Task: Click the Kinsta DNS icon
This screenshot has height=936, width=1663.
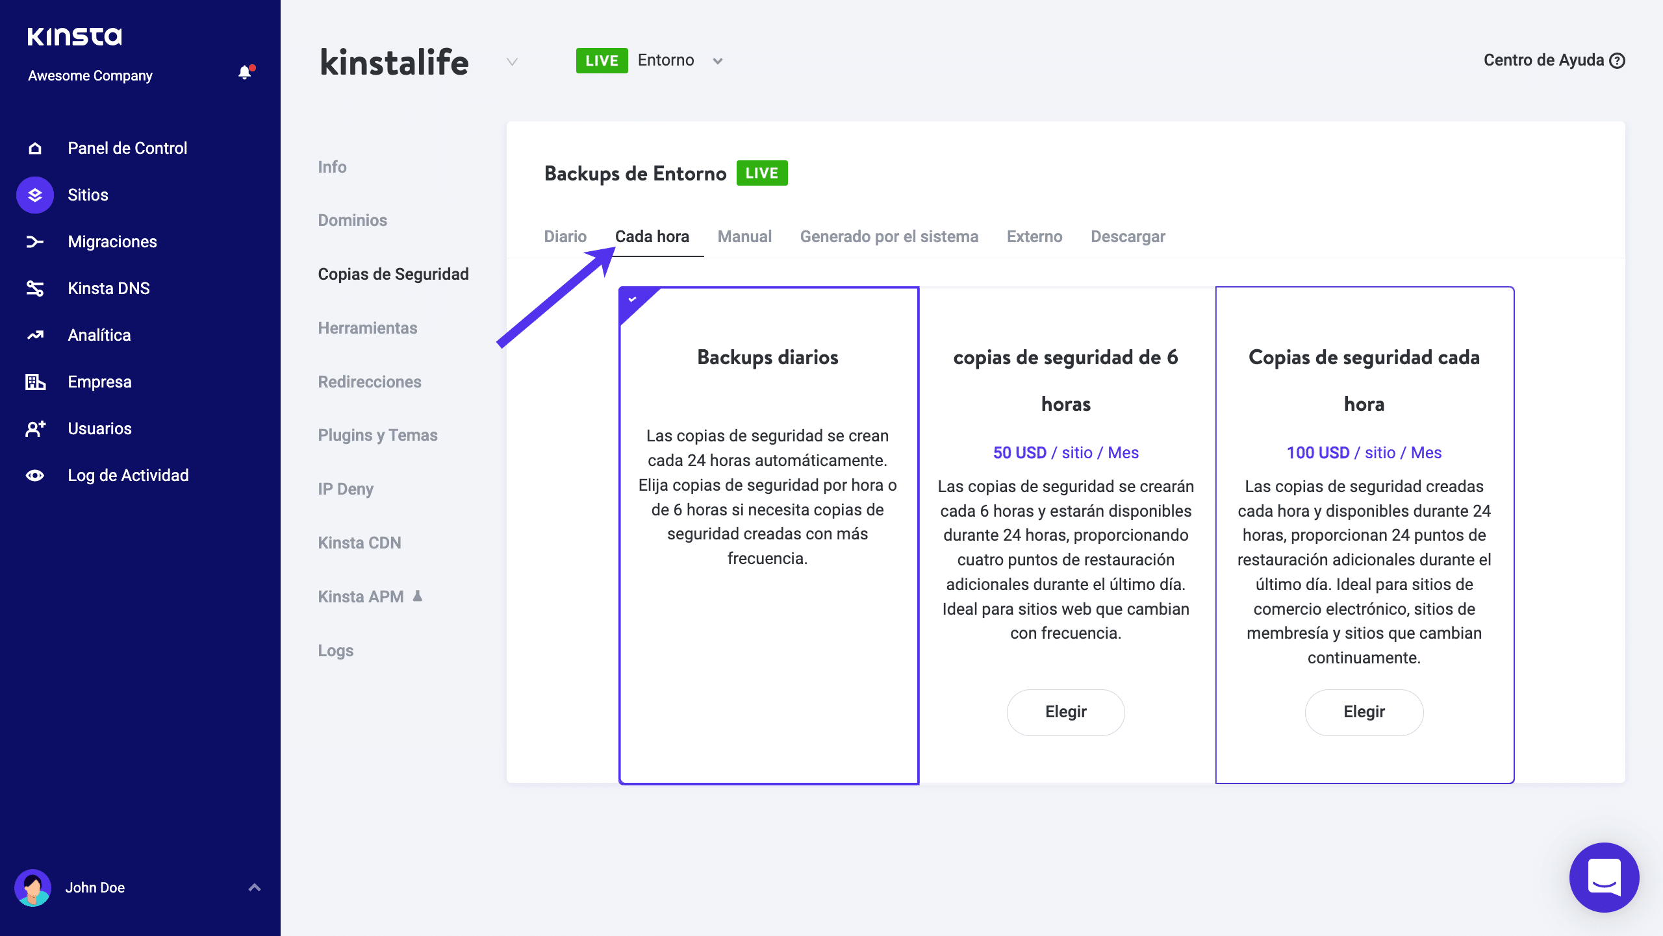Action: click(x=35, y=288)
